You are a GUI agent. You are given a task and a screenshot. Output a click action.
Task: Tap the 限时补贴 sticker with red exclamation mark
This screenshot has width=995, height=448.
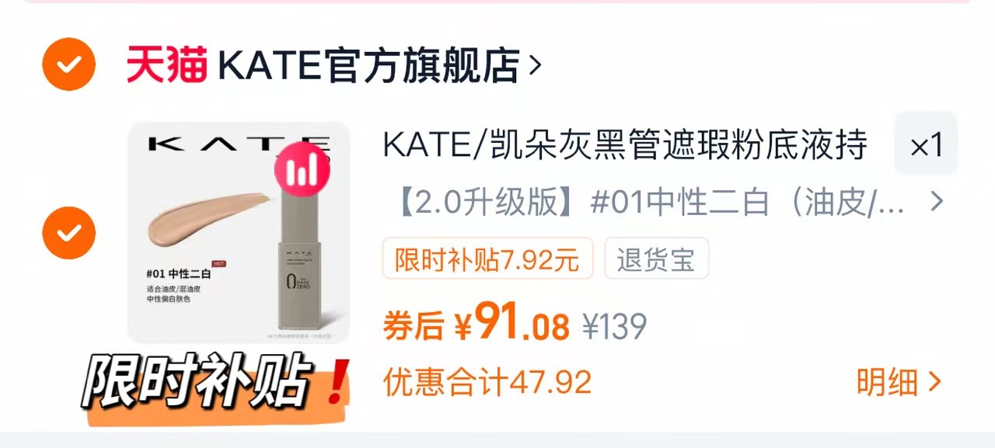216,385
